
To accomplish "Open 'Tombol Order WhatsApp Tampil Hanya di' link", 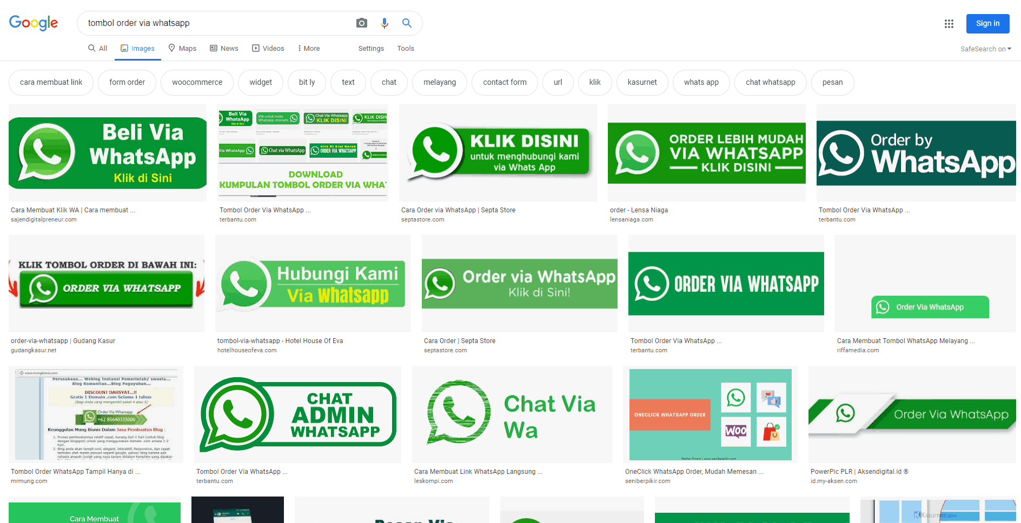I will (x=75, y=472).
